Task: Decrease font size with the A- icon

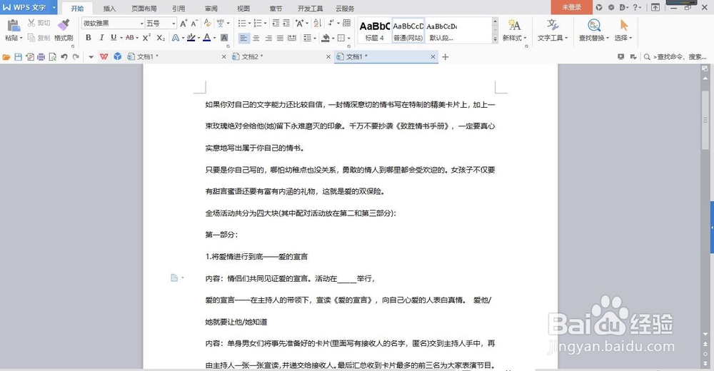Action: point(194,24)
